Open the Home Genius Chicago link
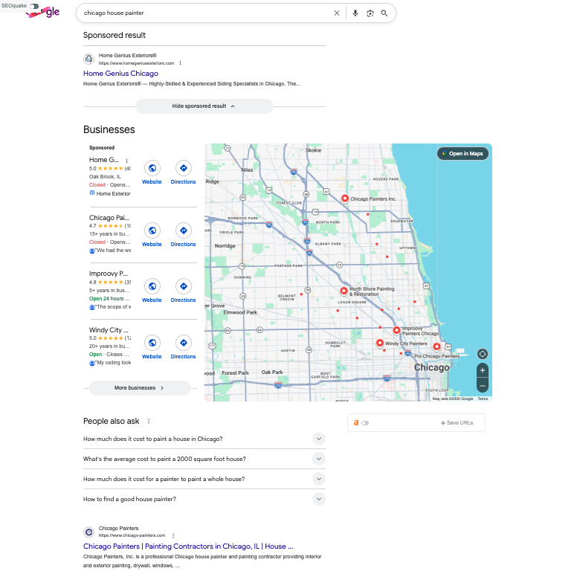 120,74
